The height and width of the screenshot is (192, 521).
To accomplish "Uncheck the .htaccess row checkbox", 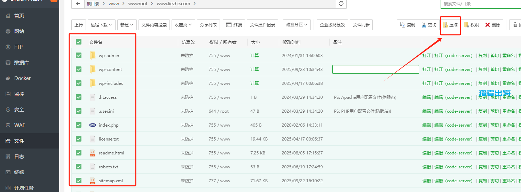I will [79, 97].
